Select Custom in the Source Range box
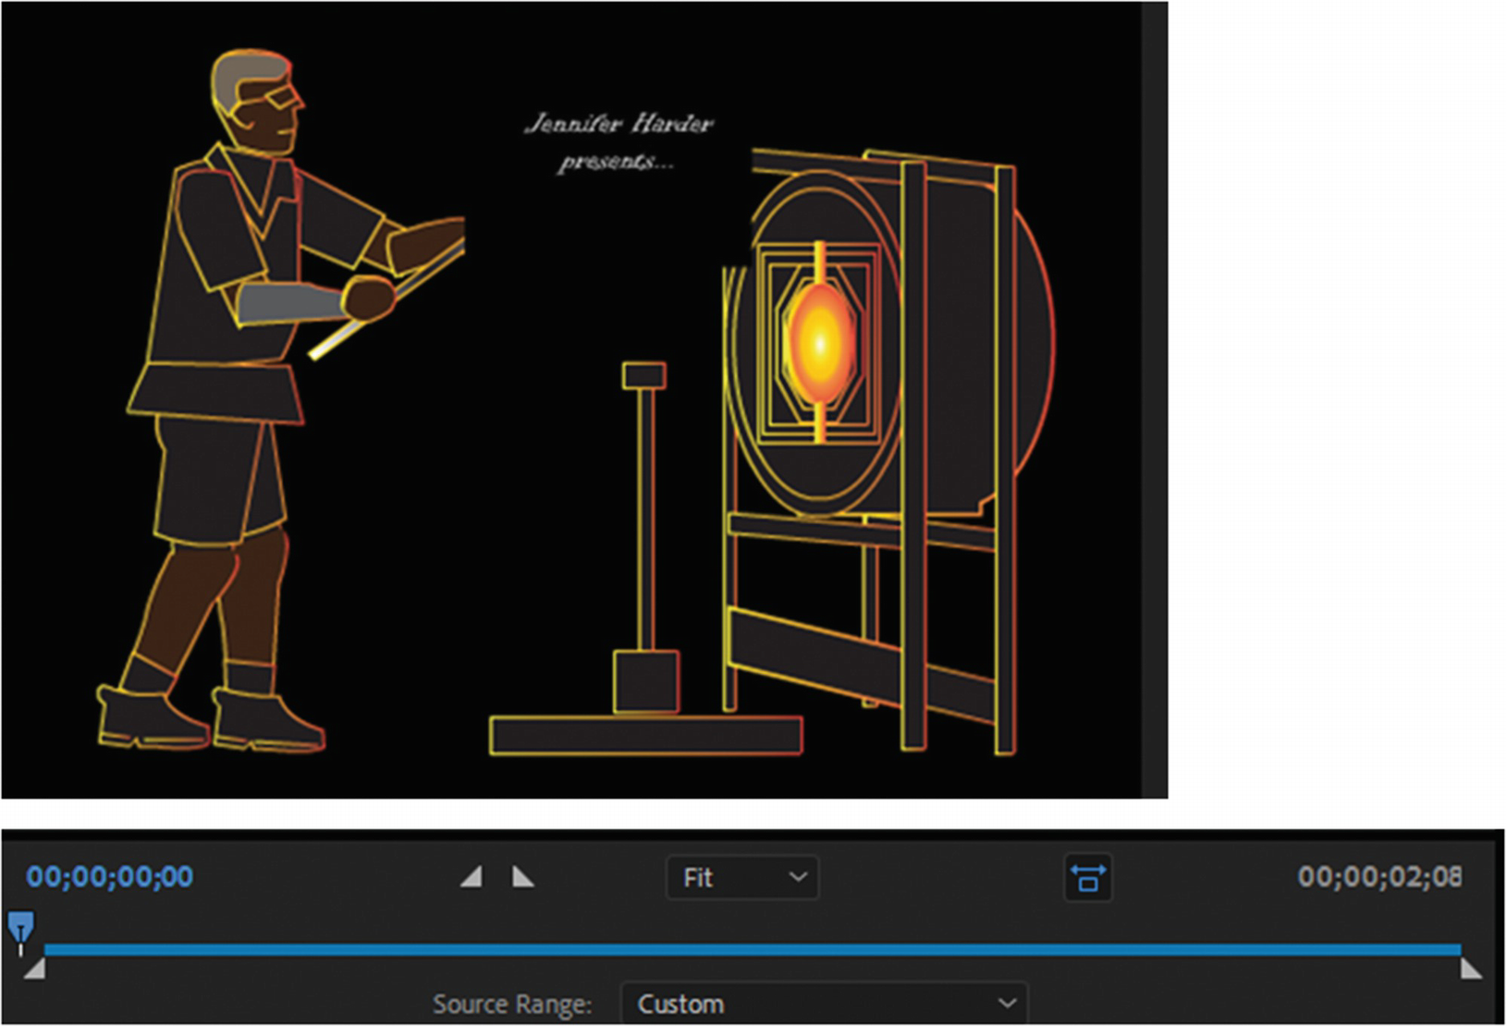This screenshot has height=1026, width=1506. click(680, 1004)
